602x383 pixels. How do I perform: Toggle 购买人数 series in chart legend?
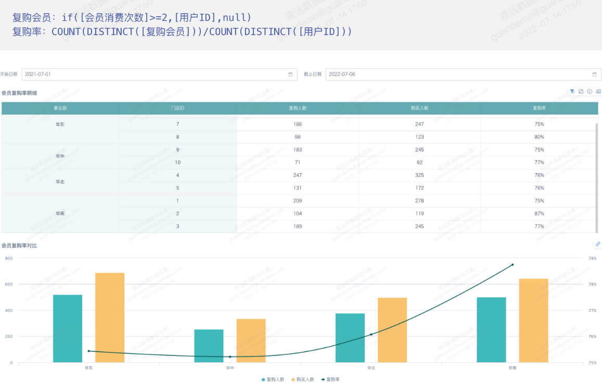click(303, 379)
